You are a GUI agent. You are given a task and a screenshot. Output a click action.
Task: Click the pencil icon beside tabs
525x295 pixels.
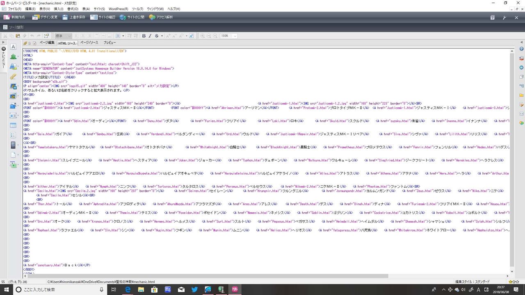25,43
